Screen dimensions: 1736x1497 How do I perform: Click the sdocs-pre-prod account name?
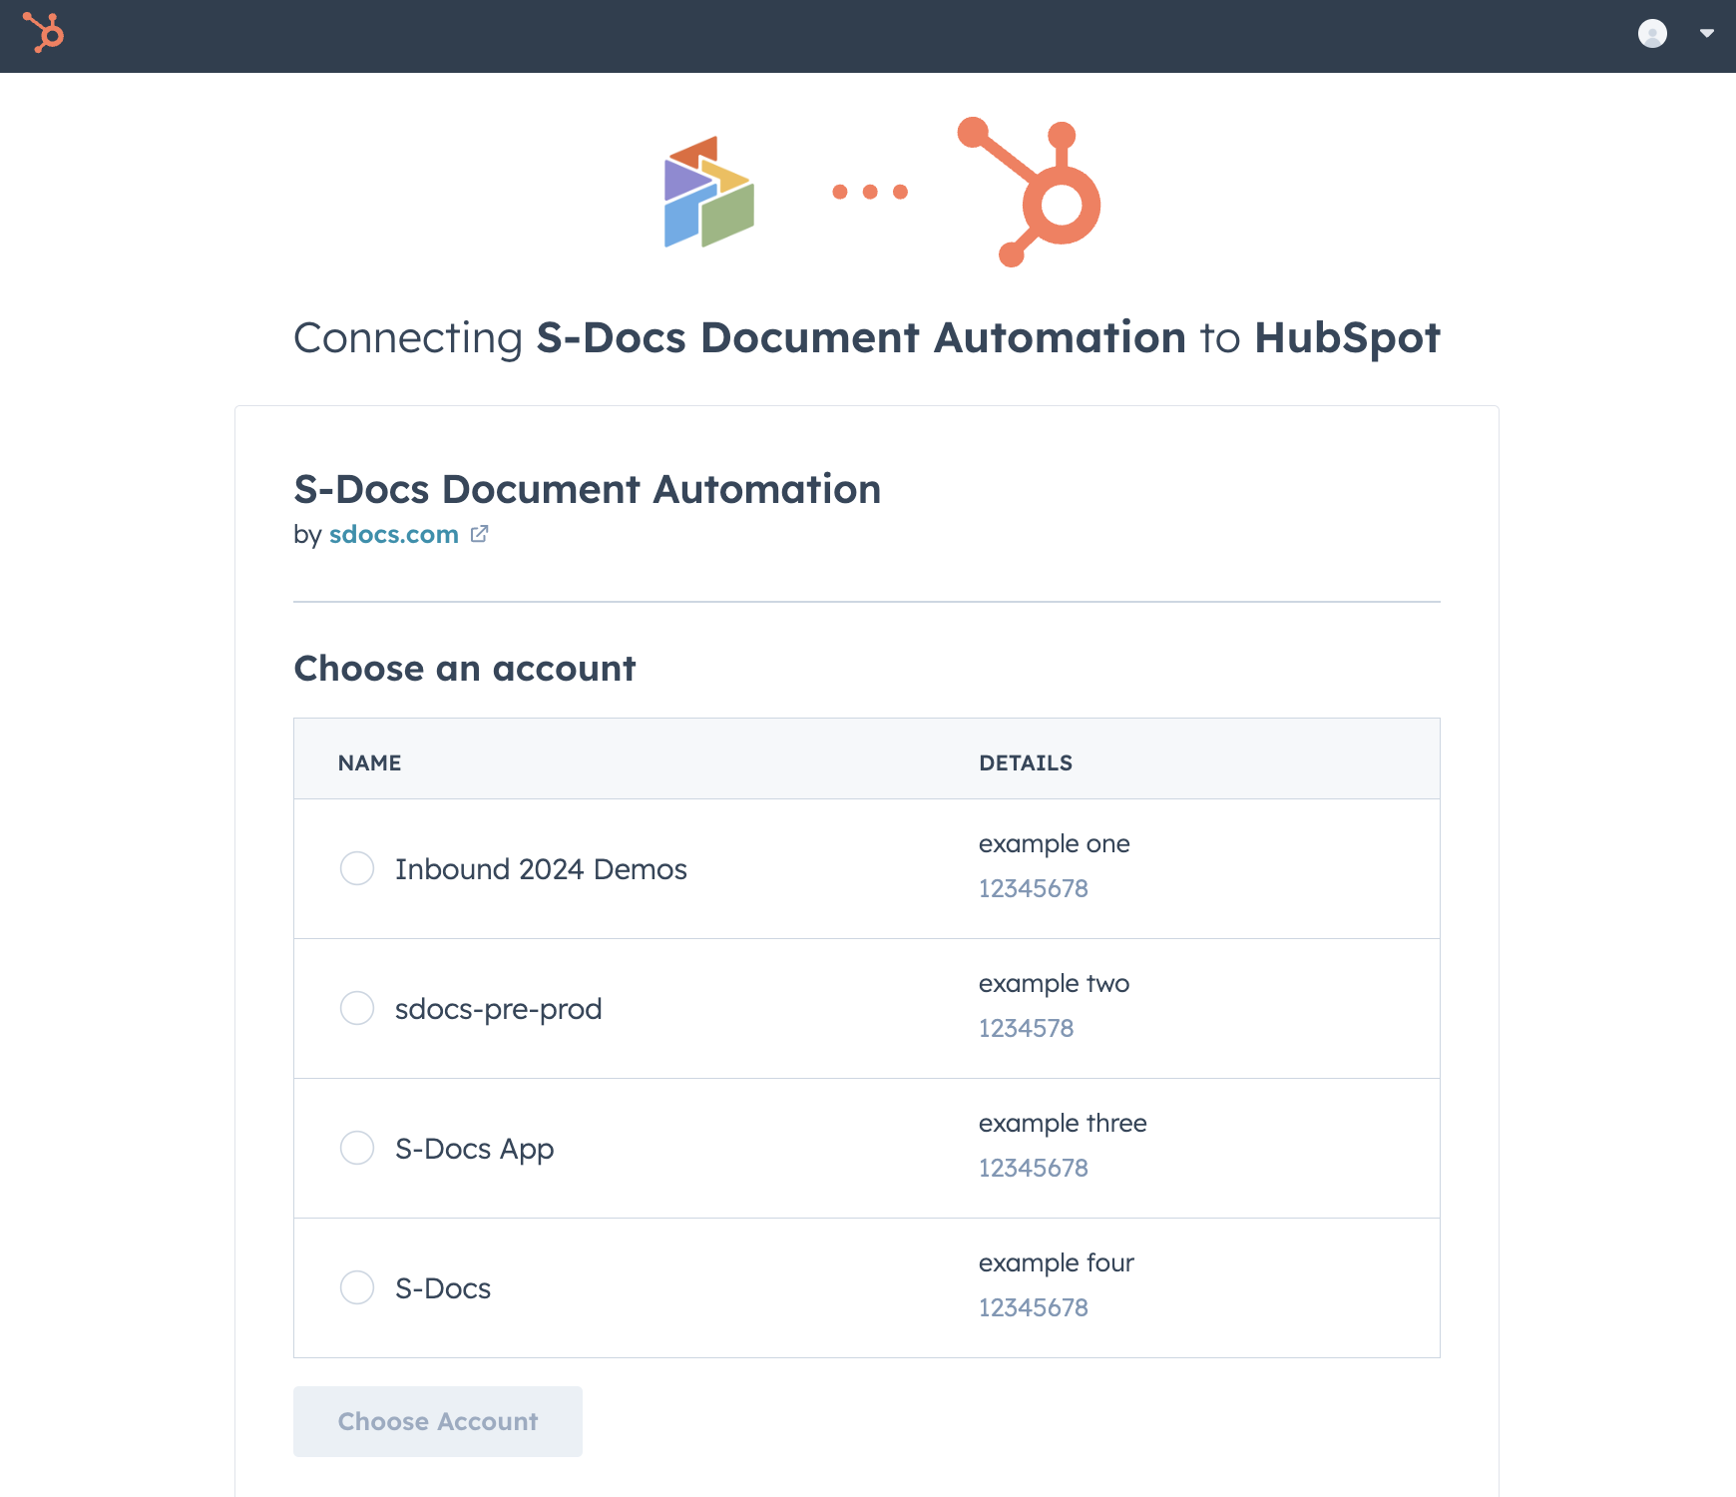[x=499, y=1009]
